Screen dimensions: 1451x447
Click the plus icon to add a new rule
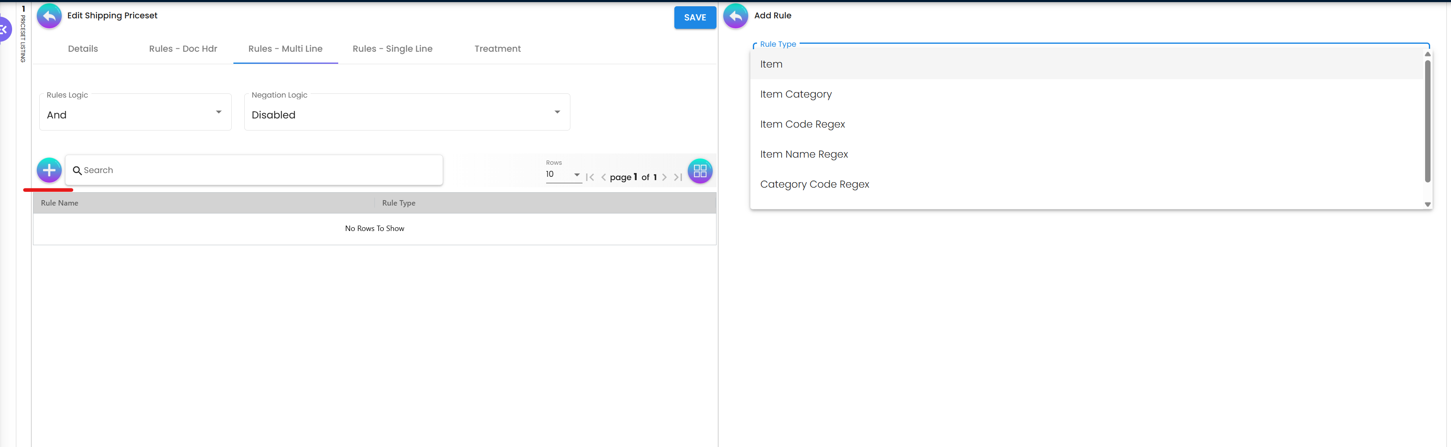[x=49, y=170]
